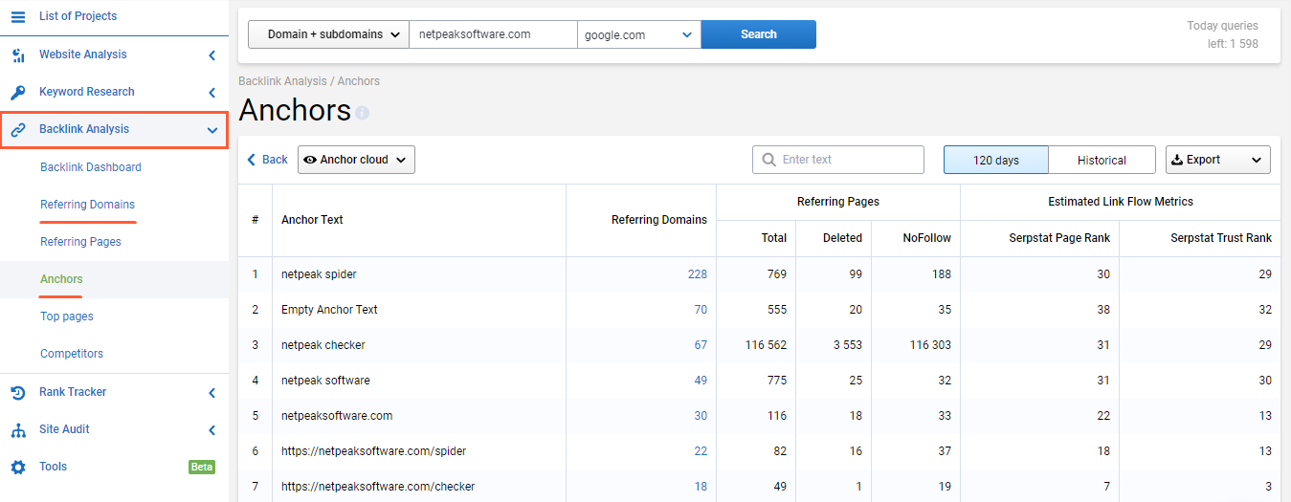The image size is (1291, 502).
Task: Click anchor 'https://netpeaksoftware.com/checker'
Action: [x=378, y=487]
